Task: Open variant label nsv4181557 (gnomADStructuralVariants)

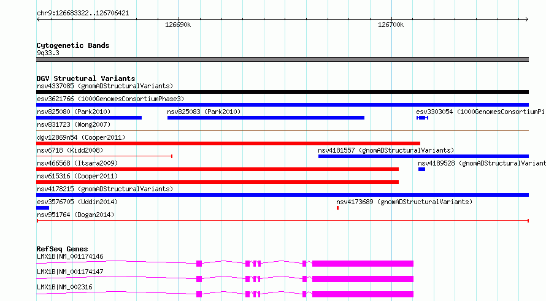Action: (386, 150)
